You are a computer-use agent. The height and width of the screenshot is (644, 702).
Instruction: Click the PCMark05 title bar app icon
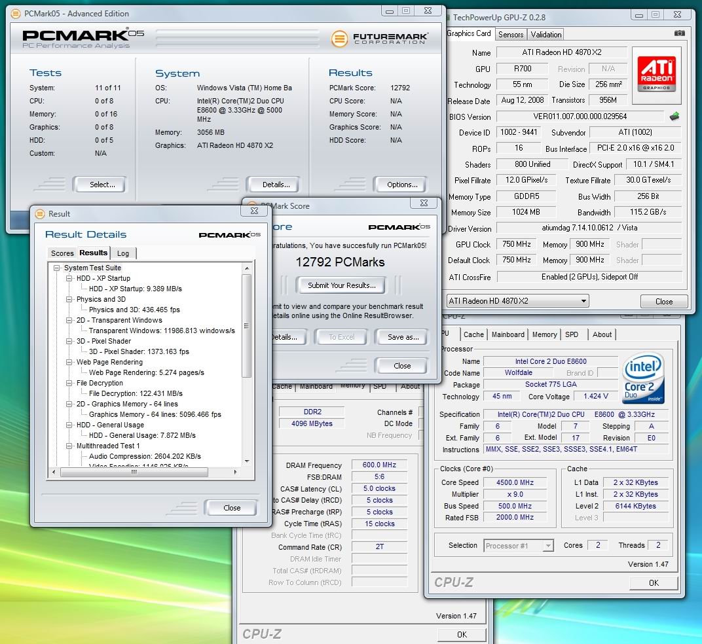16,14
